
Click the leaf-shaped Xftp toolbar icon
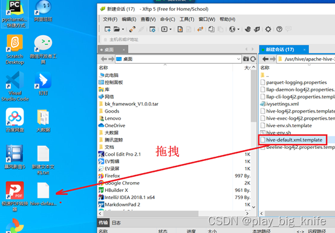coord(257,29)
